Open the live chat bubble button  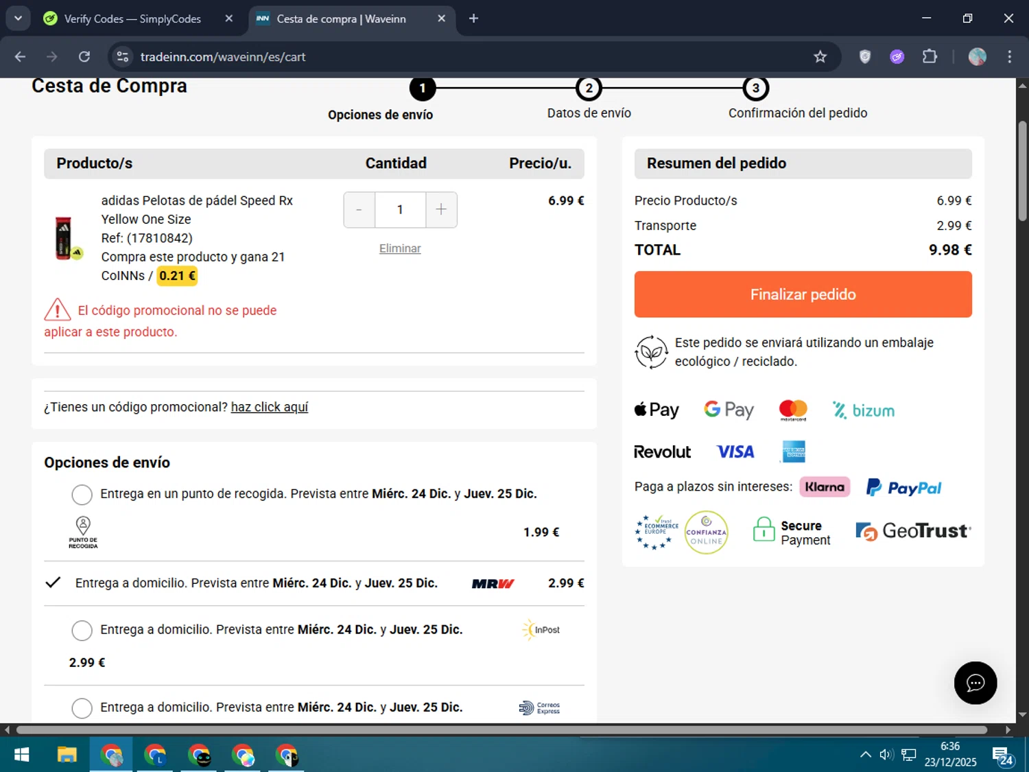point(975,683)
